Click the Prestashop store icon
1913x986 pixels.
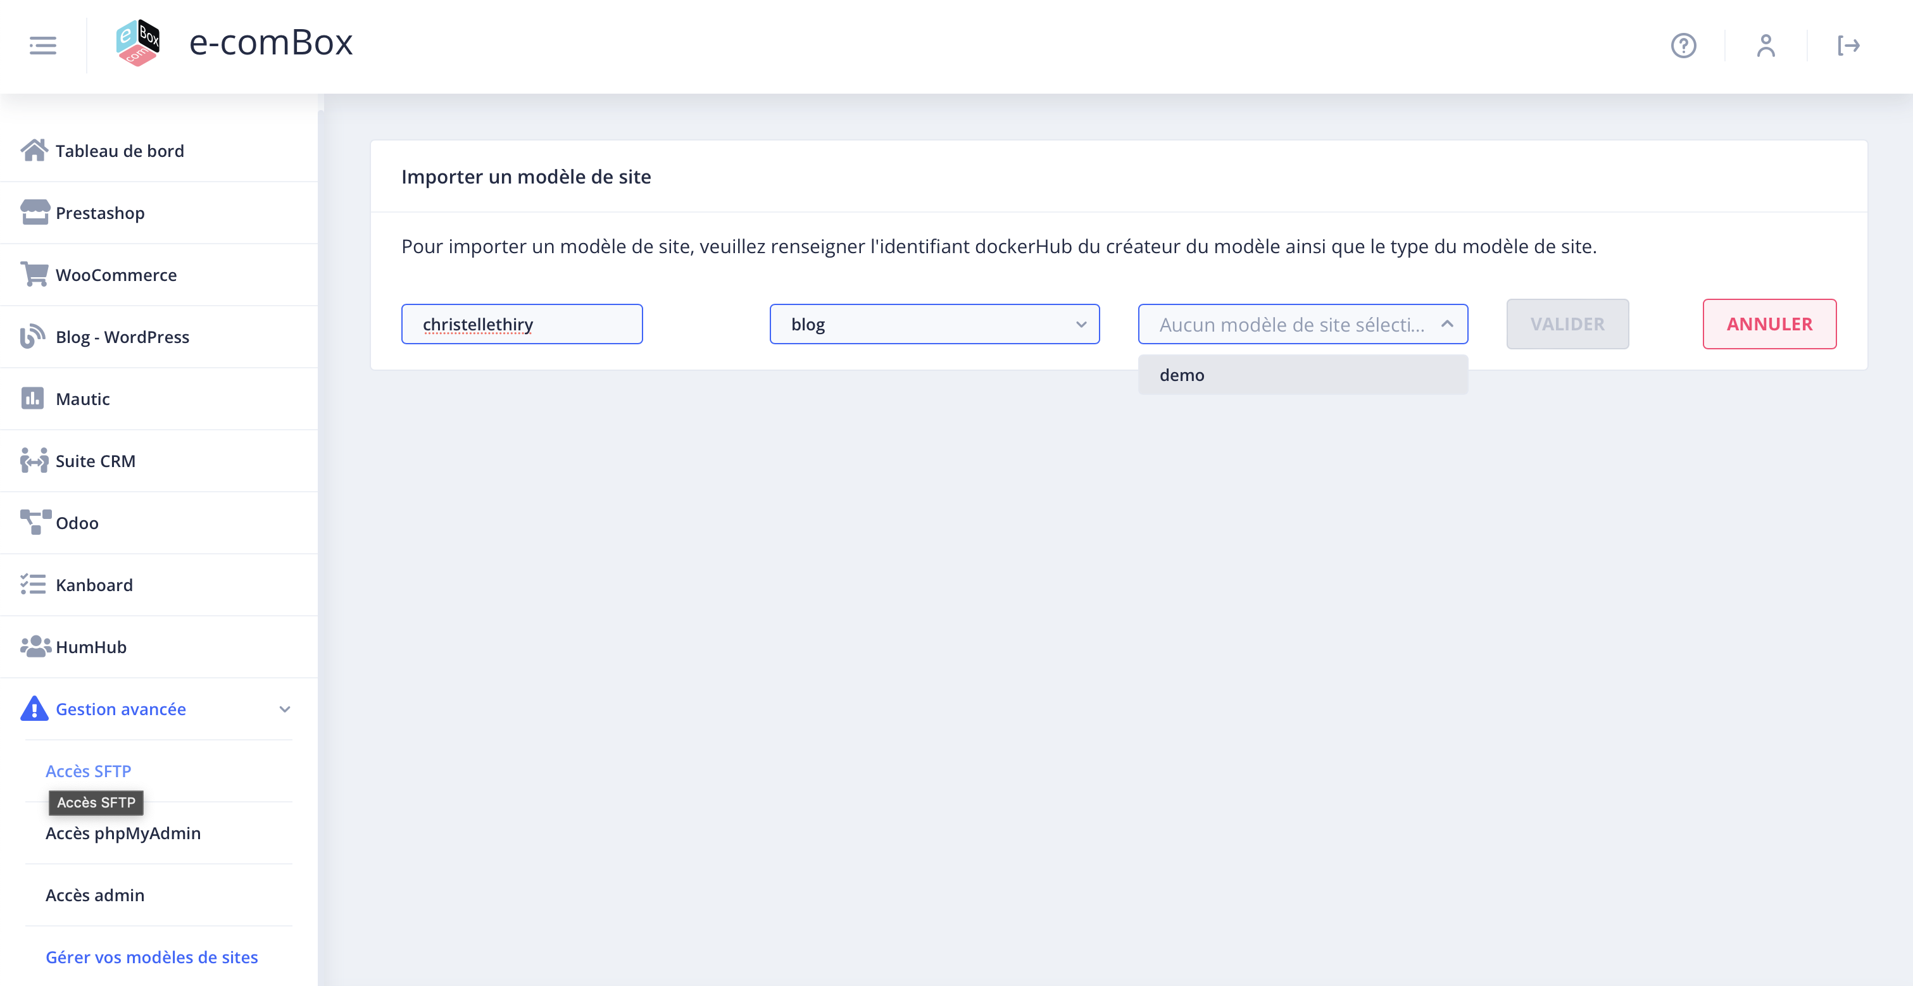click(x=34, y=213)
